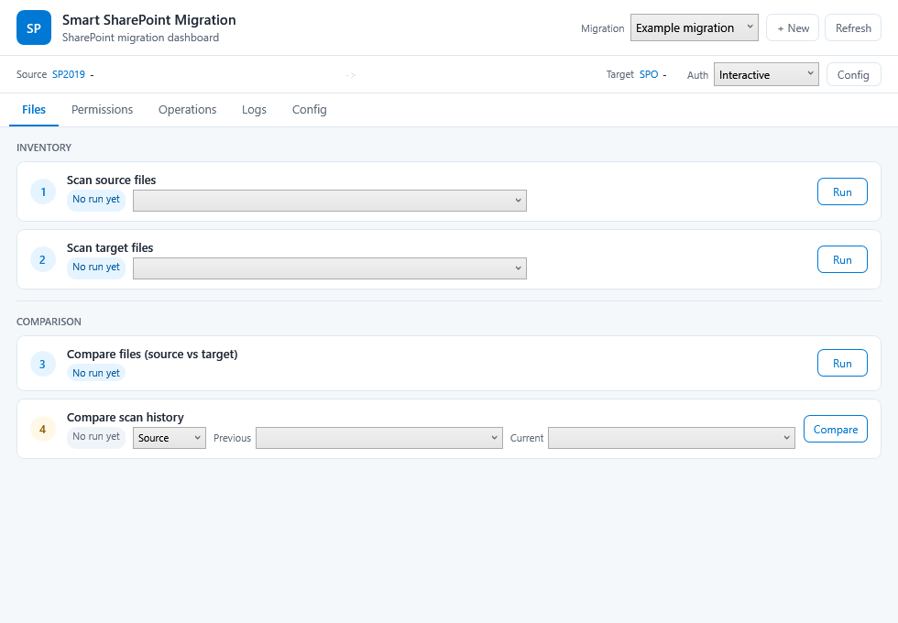This screenshot has width=898, height=623.
Task: Click the Config button beside Auth
Action: click(853, 74)
